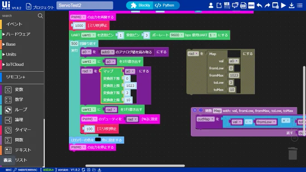The image size is (306, 172).
Task: Click the trash can on the workspace
Action: point(293,154)
